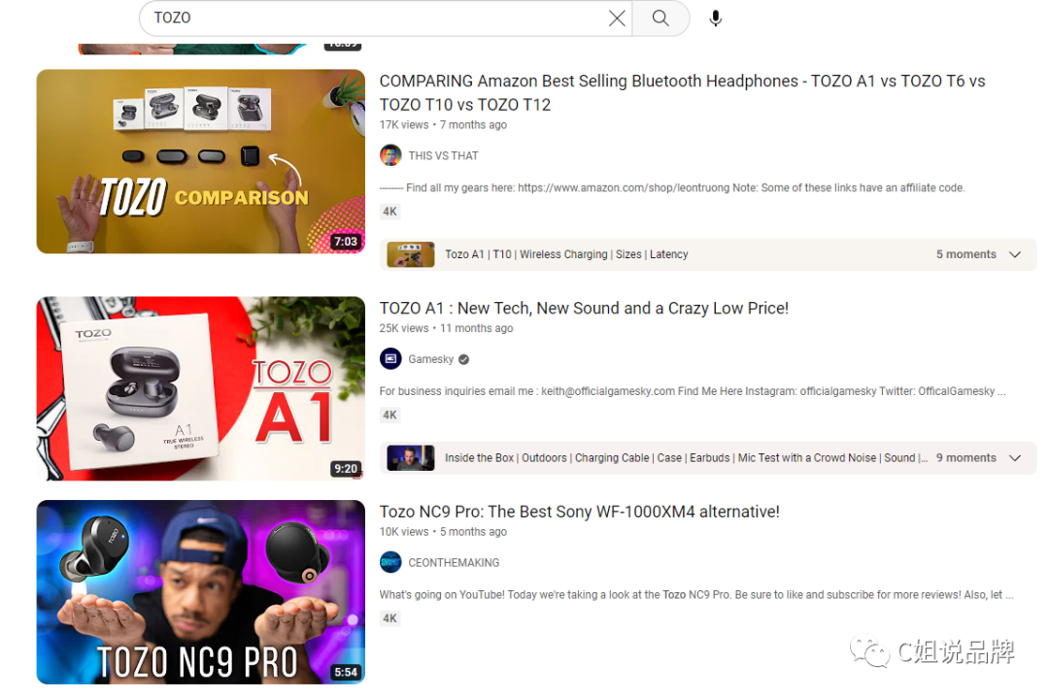
Task: Click the magnifying glass search button
Action: pos(660,18)
